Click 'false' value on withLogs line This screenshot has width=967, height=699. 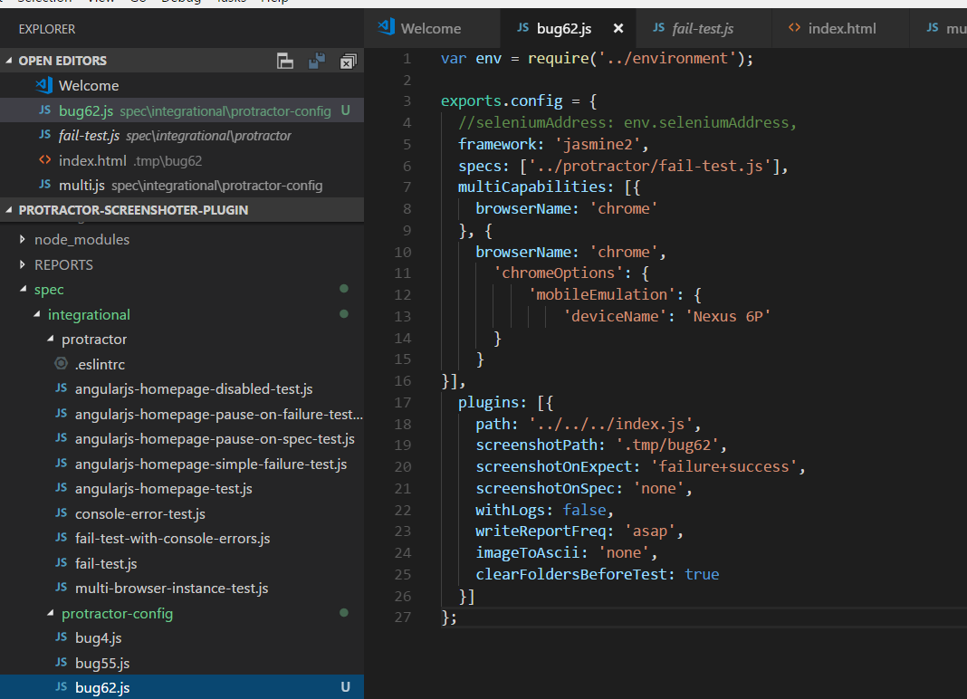[x=584, y=510]
